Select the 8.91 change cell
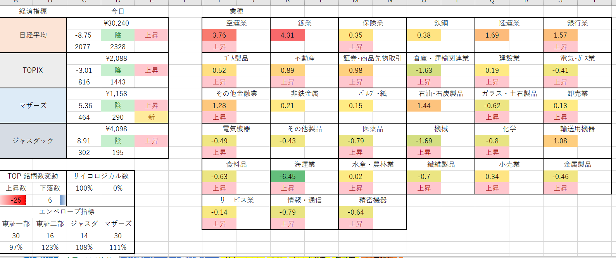 click(84, 141)
